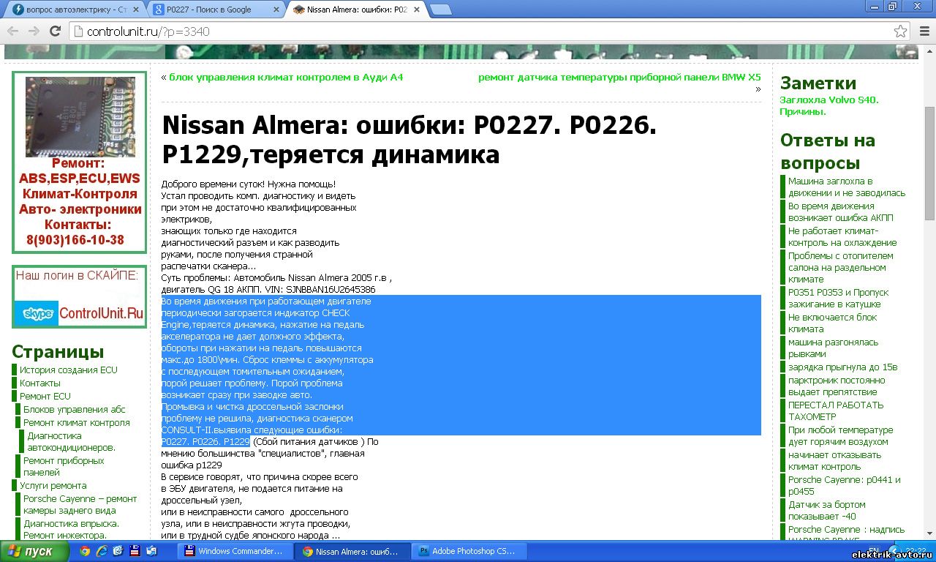Click the scrollbar up arrow
The width and height of the screenshot is (936, 562).
pyautogui.click(x=929, y=50)
